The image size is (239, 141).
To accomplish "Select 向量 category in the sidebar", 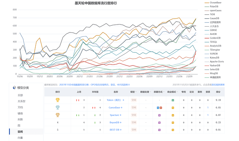I will click(x=20, y=138).
